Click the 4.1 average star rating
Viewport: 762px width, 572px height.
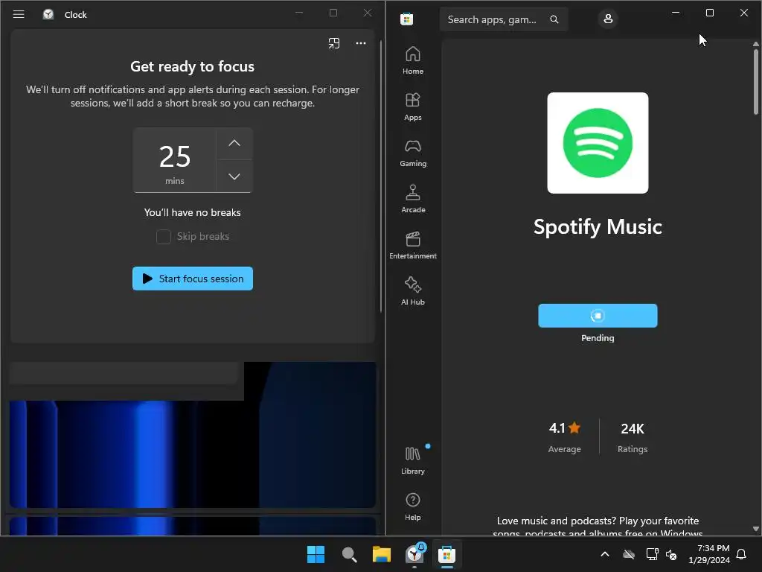pyautogui.click(x=565, y=428)
